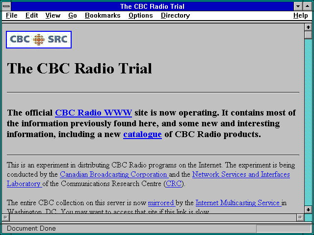Click the vertical scrollbar up arrow
The image size is (314, 235).
pos(308,27)
